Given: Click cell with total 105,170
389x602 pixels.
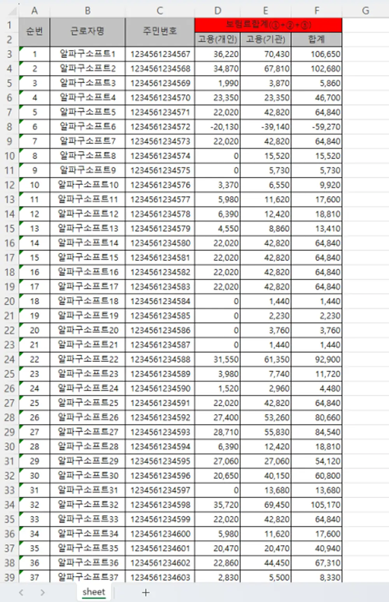Looking at the screenshot, I should (x=317, y=505).
